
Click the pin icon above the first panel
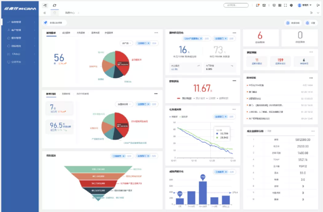point(45,23)
